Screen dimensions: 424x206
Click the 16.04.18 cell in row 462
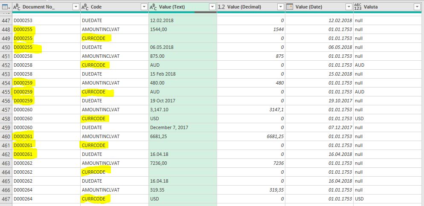click(x=183, y=154)
